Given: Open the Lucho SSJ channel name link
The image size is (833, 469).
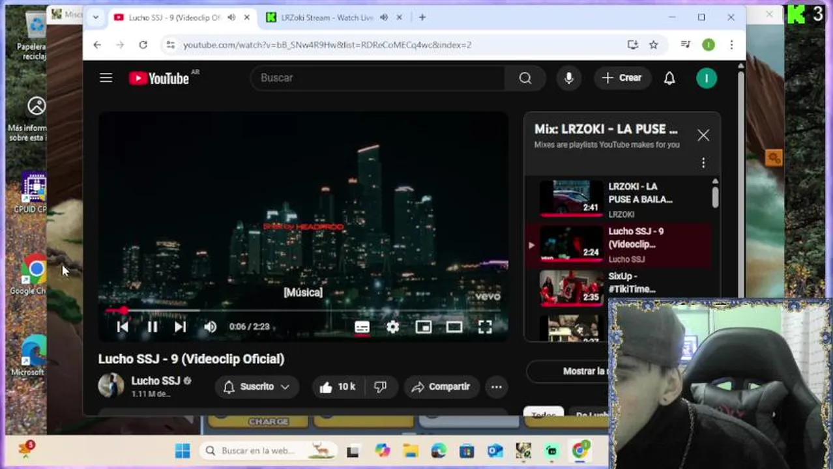Looking at the screenshot, I should pyautogui.click(x=155, y=380).
